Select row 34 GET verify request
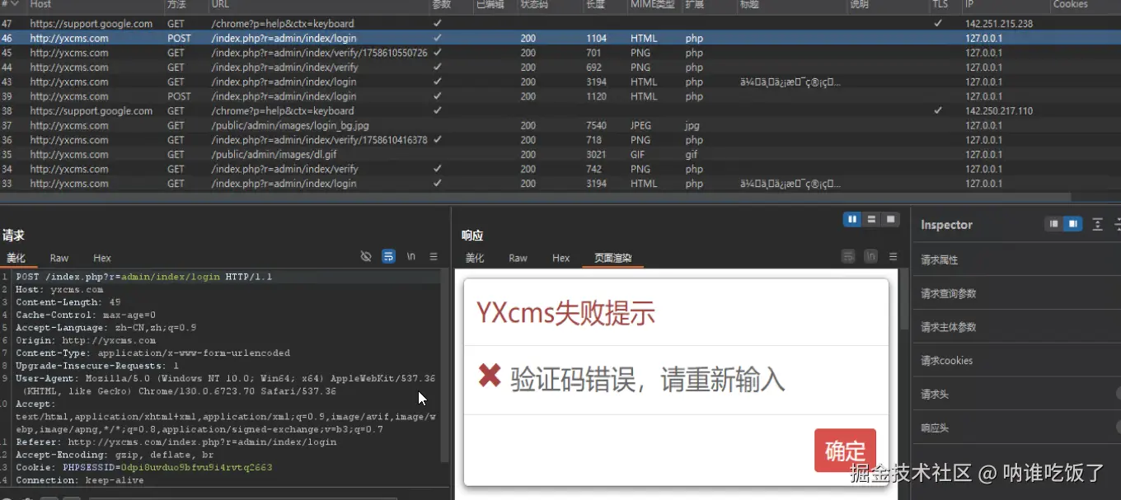 [x=560, y=169]
